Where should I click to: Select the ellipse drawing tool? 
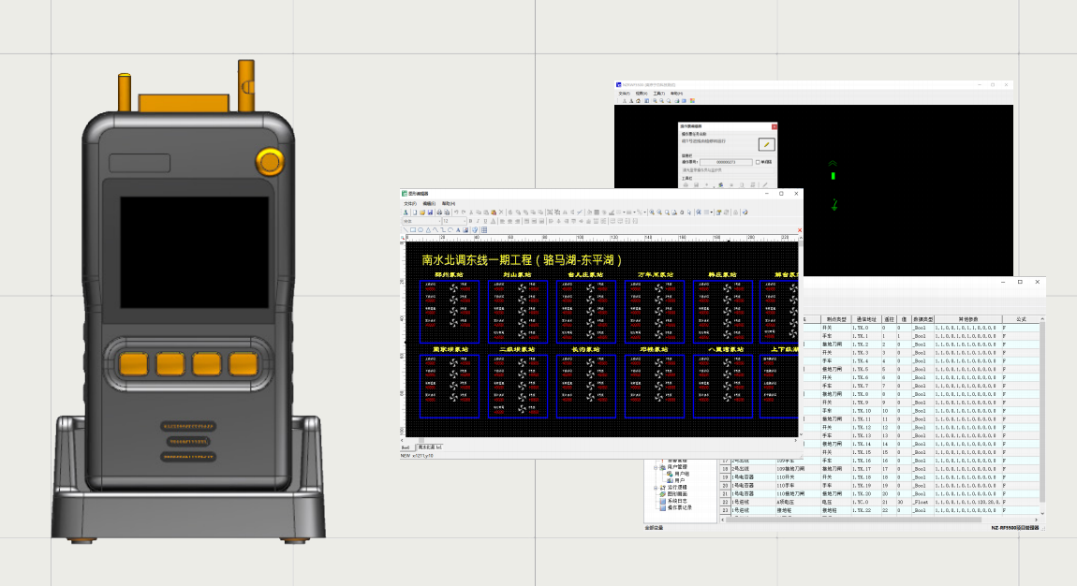[x=420, y=229]
